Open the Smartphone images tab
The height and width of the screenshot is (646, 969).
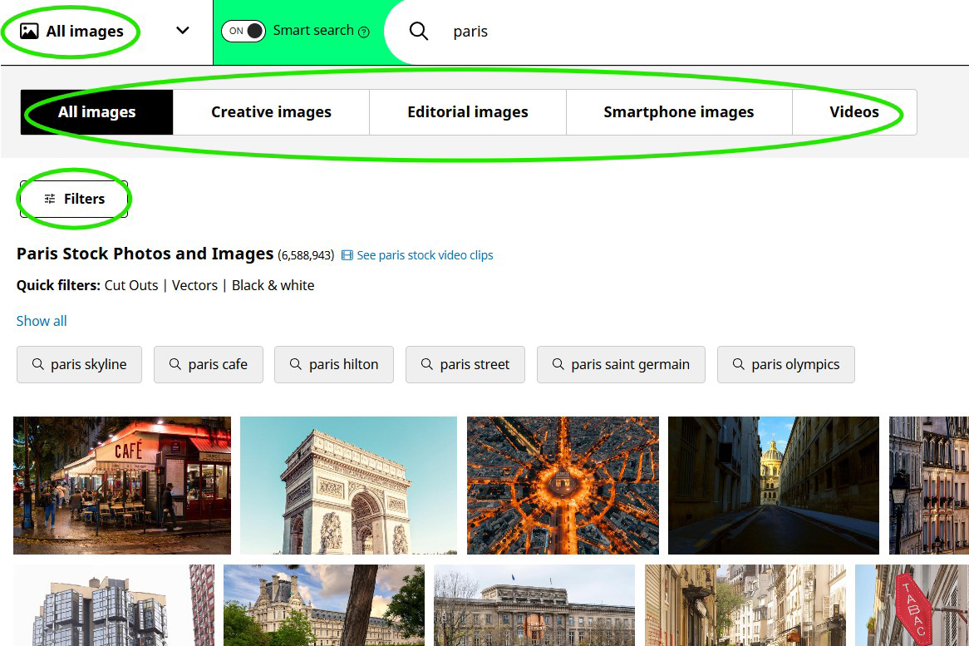tap(678, 112)
